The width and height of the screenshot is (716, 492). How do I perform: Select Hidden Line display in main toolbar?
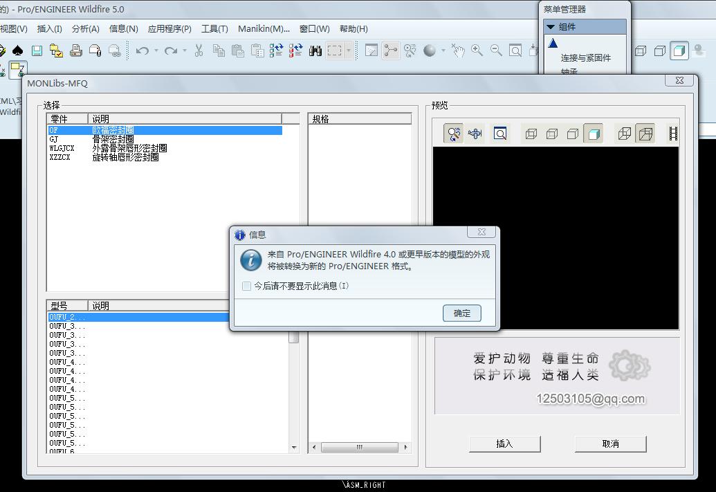[641, 51]
